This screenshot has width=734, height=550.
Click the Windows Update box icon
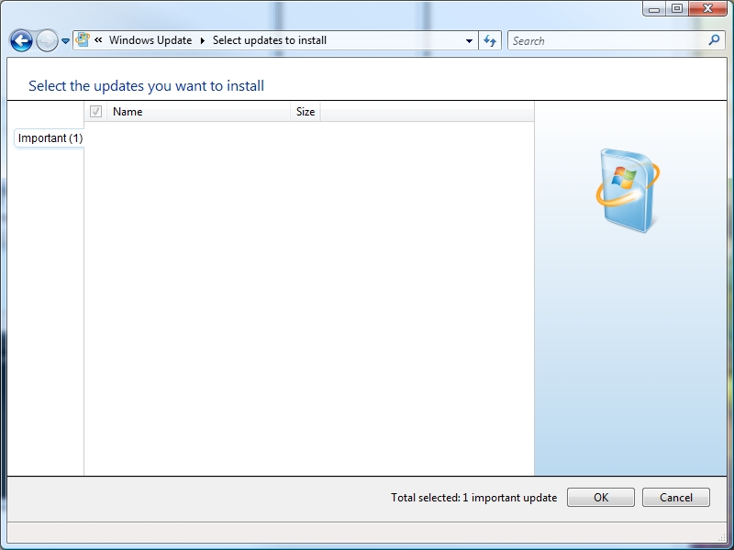click(x=628, y=189)
